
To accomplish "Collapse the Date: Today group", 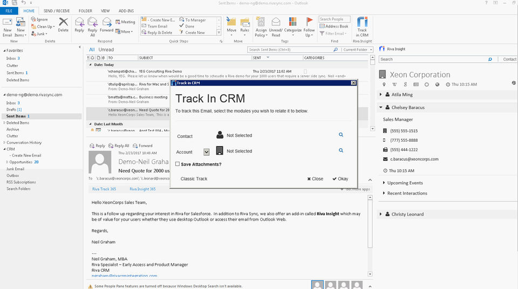I will click(x=91, y=65).
